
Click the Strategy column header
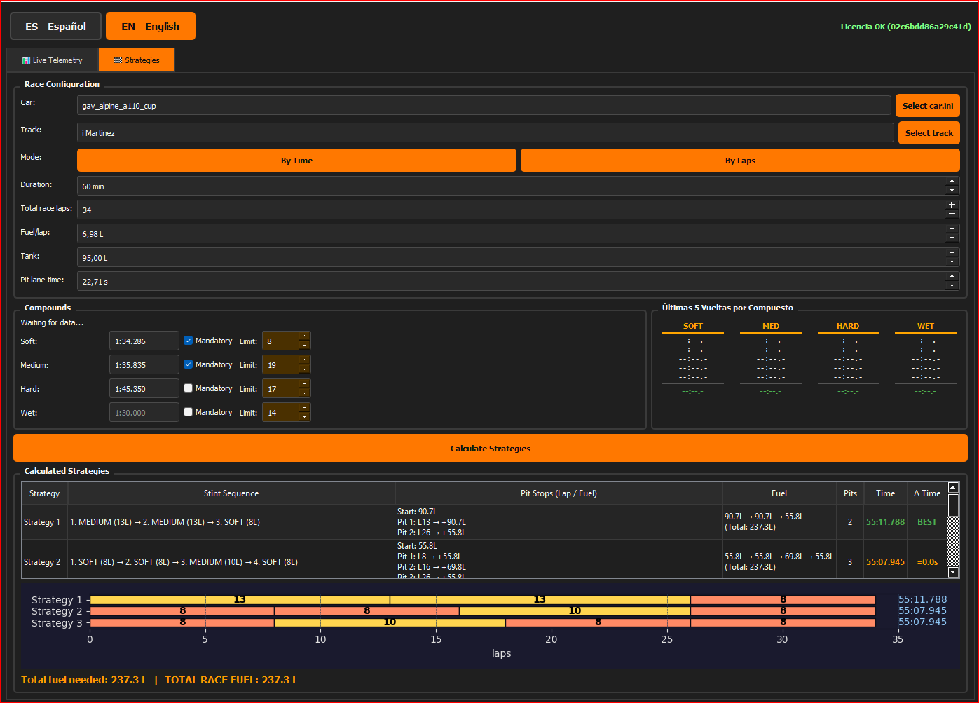coord(44,493)
